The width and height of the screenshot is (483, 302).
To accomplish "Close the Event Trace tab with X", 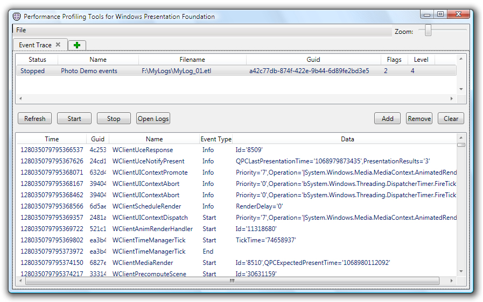I will [x=58, y=45].
